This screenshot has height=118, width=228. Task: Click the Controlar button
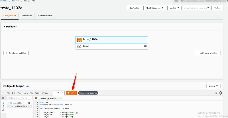134,8
